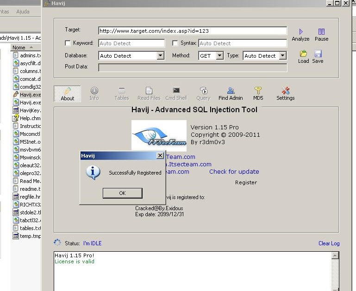
Task: Click the log scrollbar up arrow
Action: click(335, 256)
